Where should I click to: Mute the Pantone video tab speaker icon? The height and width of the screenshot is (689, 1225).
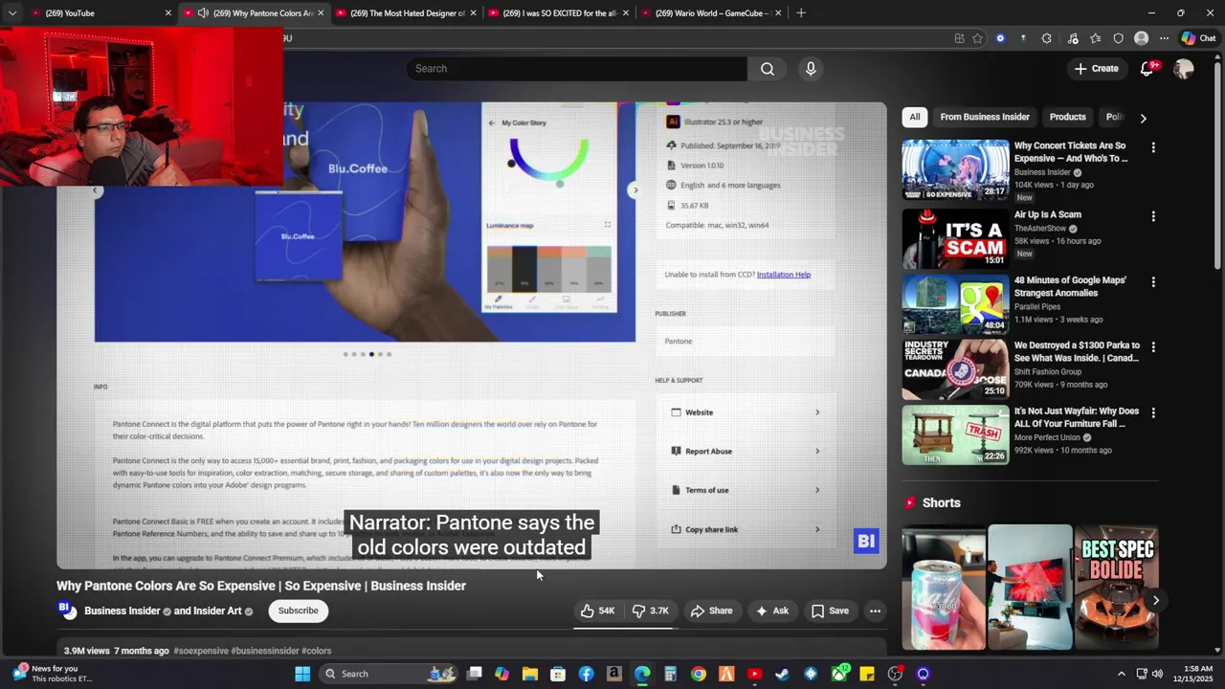coord(203,13)
